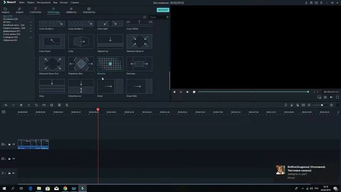Open the Вид view menu
This screenshot has width=341, height=192.
pos(55,3)
